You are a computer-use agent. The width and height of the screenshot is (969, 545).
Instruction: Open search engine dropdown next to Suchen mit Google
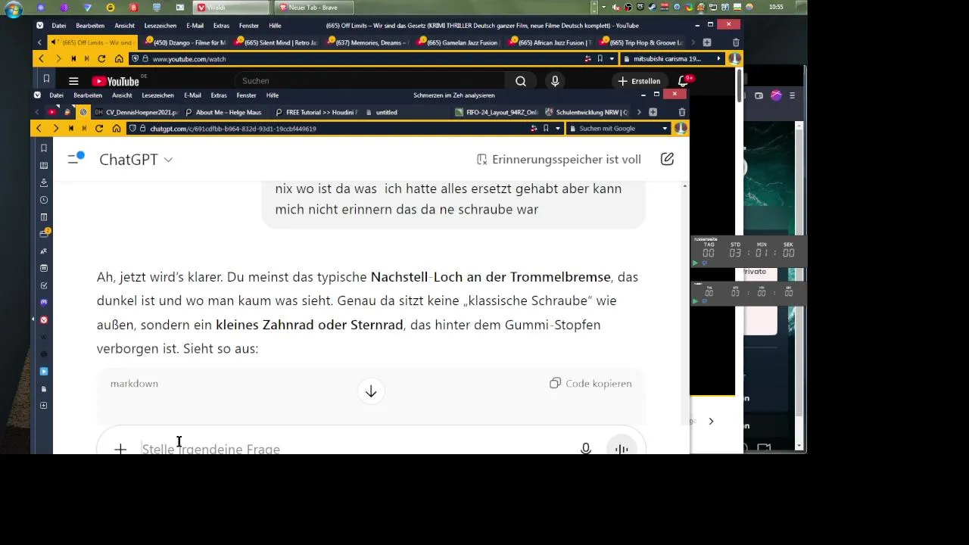point(665,129)
